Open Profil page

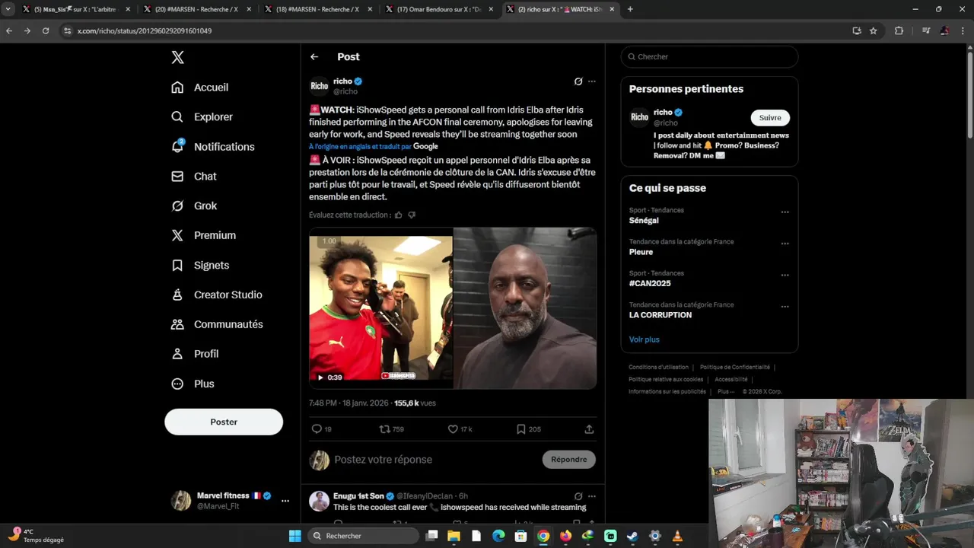pos(196,354)
